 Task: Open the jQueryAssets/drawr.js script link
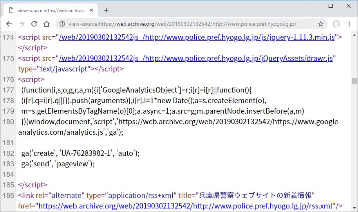click(196, 59)
